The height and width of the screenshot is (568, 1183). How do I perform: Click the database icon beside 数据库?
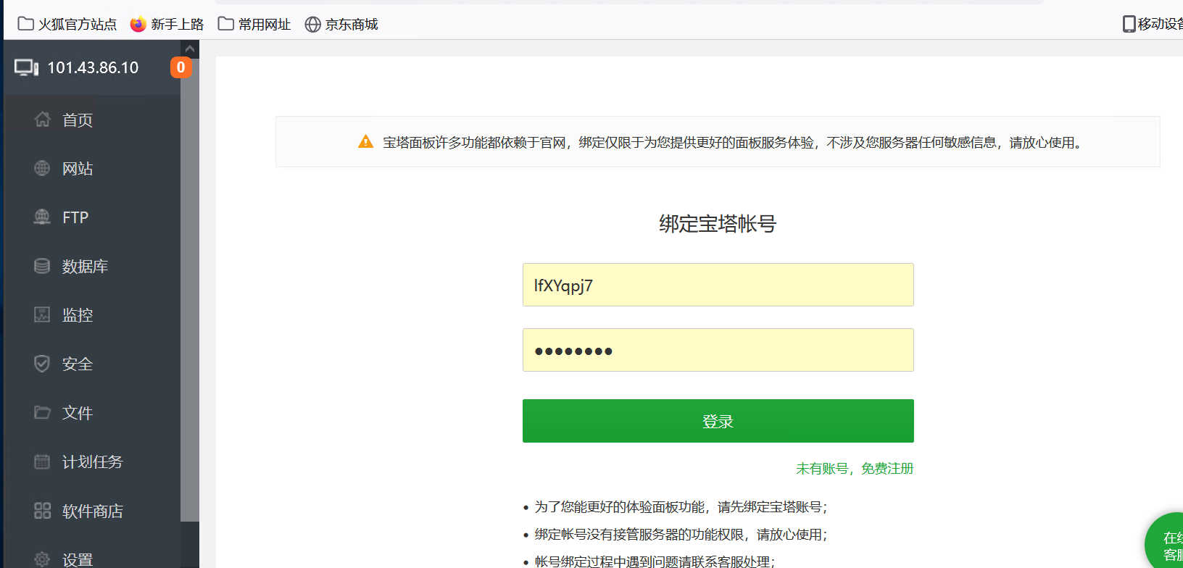(42, 266)
